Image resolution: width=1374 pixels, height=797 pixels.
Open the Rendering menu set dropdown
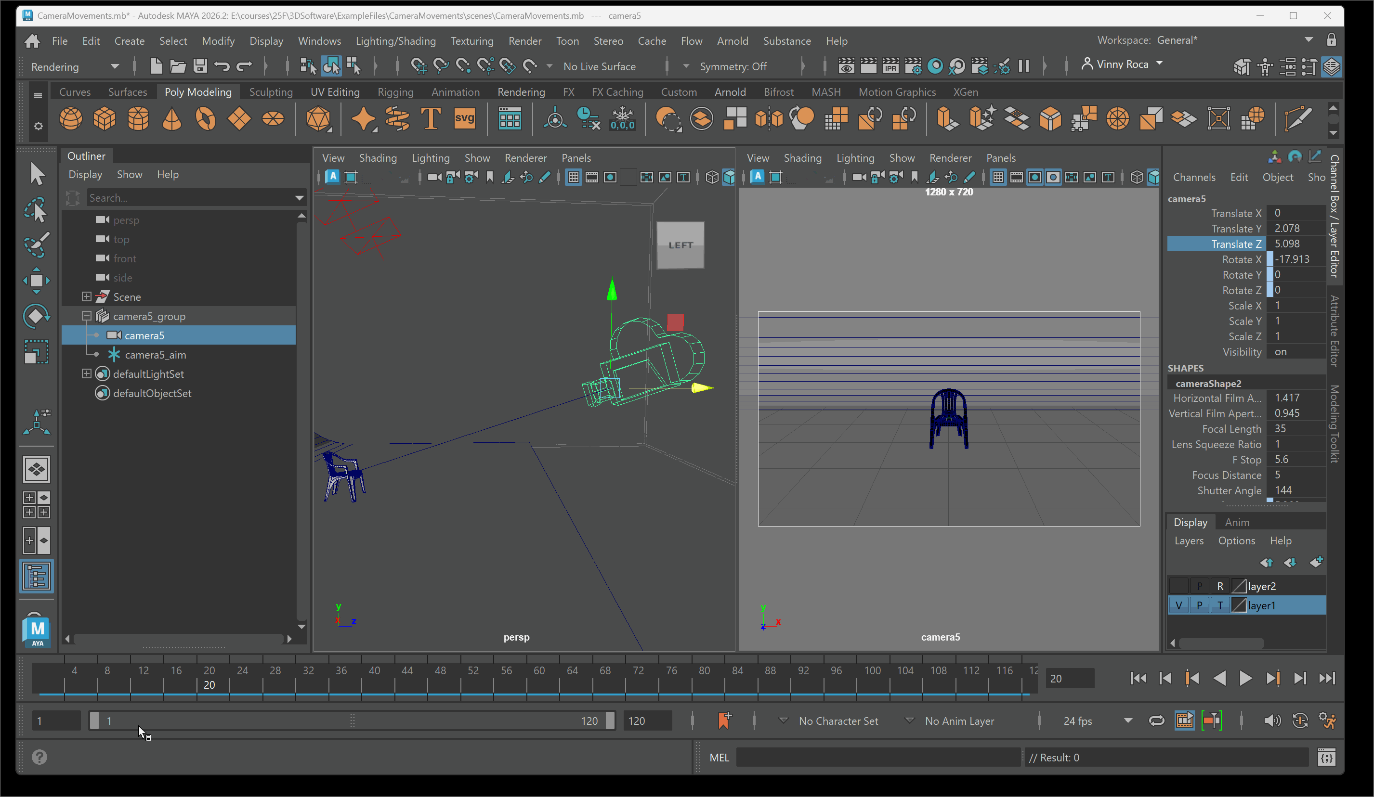coord(74,66)
